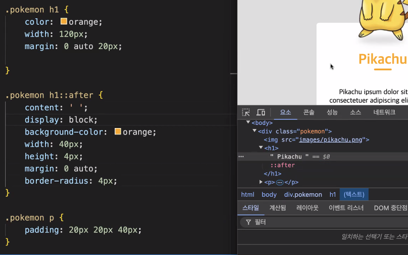This screenshot has height=255, width=408.
Task: Click body in the DevTools breadcrumb
Action: (269, 195)
